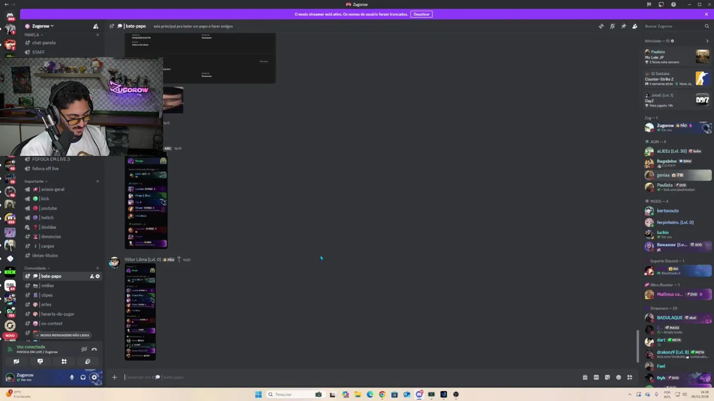Open user settings gear icon
This screenshot has height=401, width=714.
point(94,378)
